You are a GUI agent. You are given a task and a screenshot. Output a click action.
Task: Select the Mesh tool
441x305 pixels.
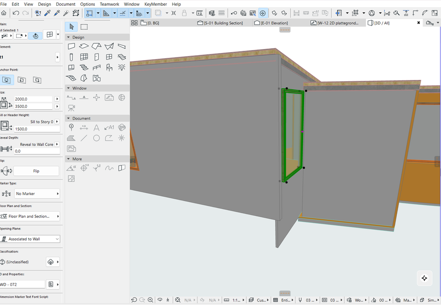click(x=71, y=78)
